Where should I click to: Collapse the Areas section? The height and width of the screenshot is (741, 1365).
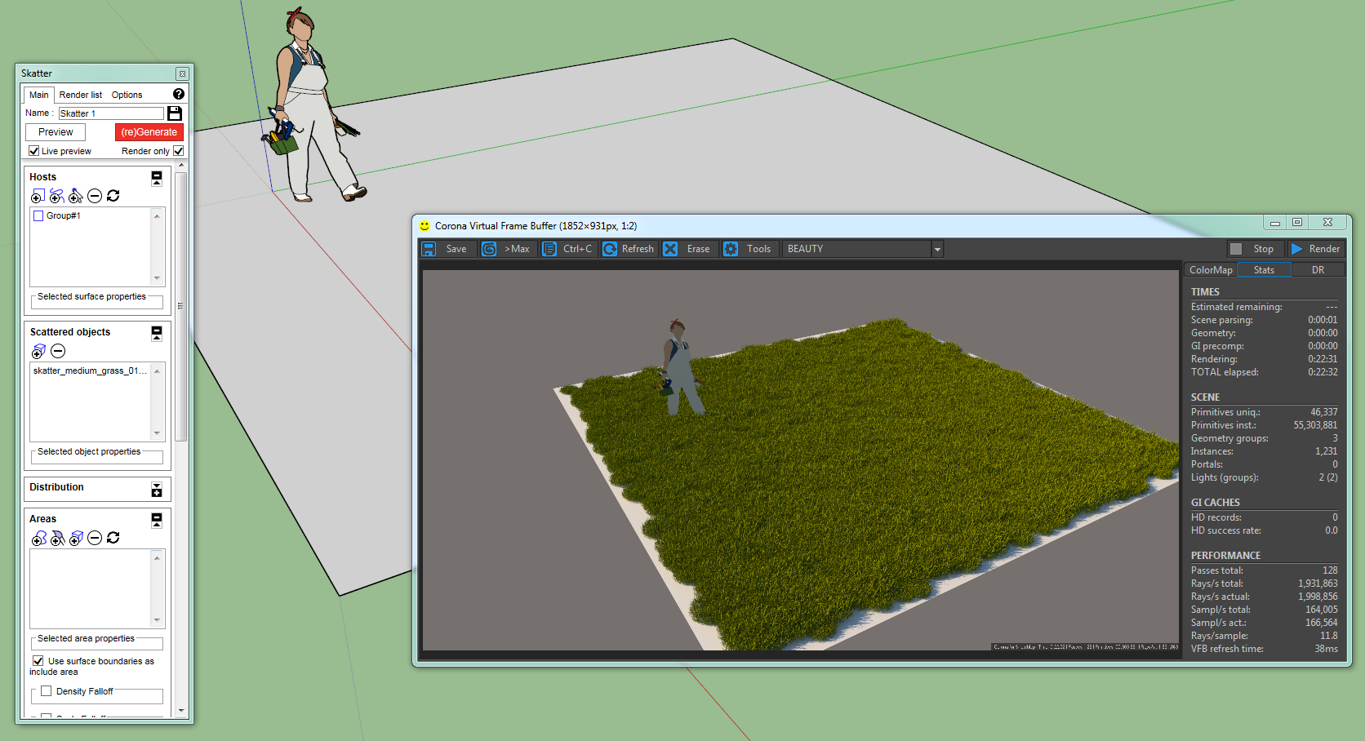pyautogui.click(x=157, y=520)
